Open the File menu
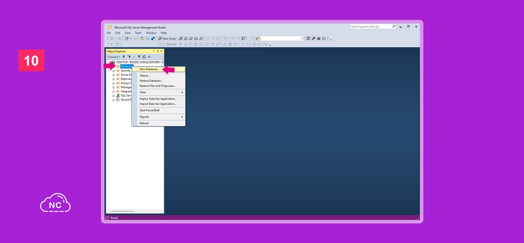Screen dimensions: 524x243 109,33
